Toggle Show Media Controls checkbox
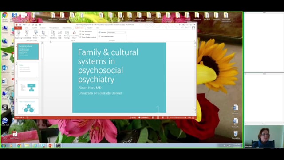The width and height of the screenshot is (284, 160). tap(88, 37)
